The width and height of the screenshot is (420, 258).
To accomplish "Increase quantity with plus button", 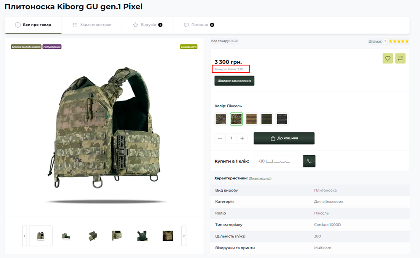I will point(242,138).
